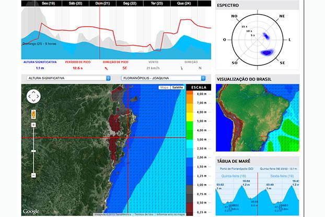The height and width of the screenshot is (217, 325).
Task: Click the Tábua de Maré heading
Action: (x=234, y=161)
